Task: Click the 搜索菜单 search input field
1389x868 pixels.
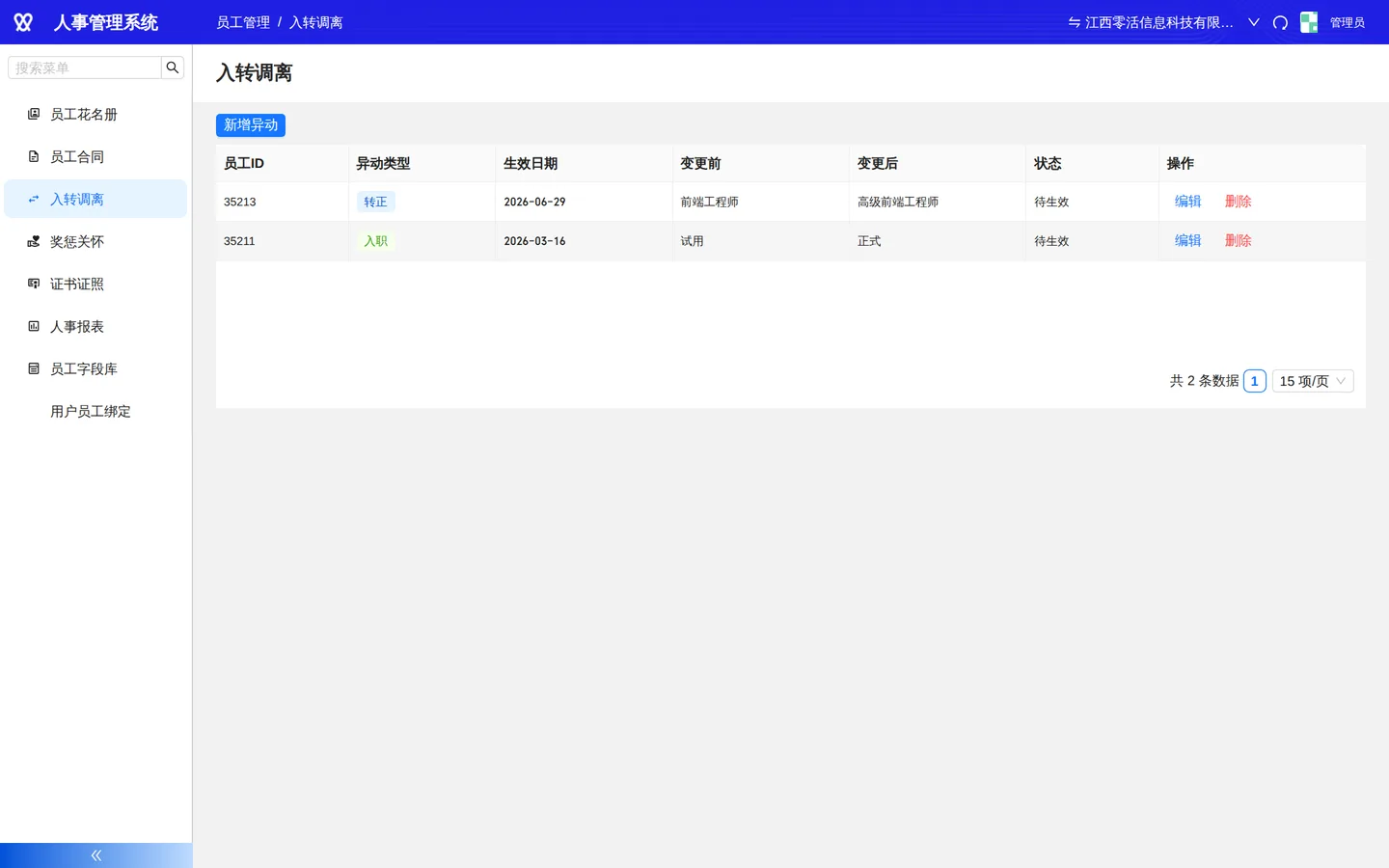Action: coord(85,68)
